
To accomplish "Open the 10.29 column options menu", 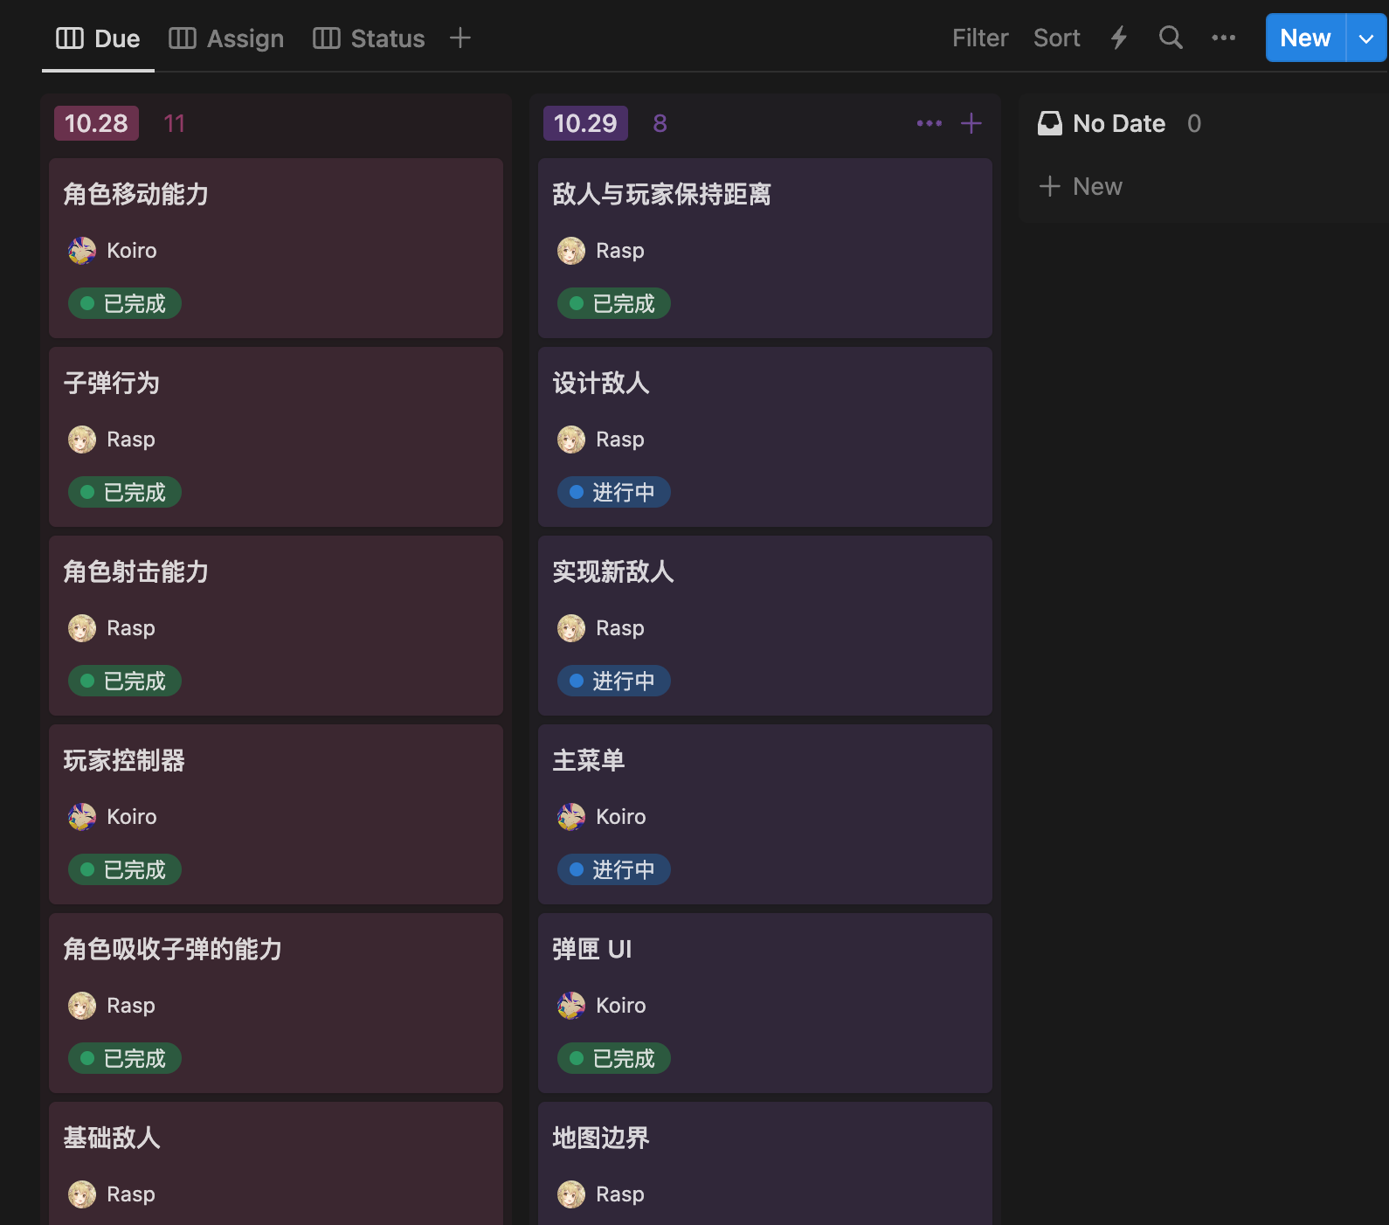I will (929, 123).
